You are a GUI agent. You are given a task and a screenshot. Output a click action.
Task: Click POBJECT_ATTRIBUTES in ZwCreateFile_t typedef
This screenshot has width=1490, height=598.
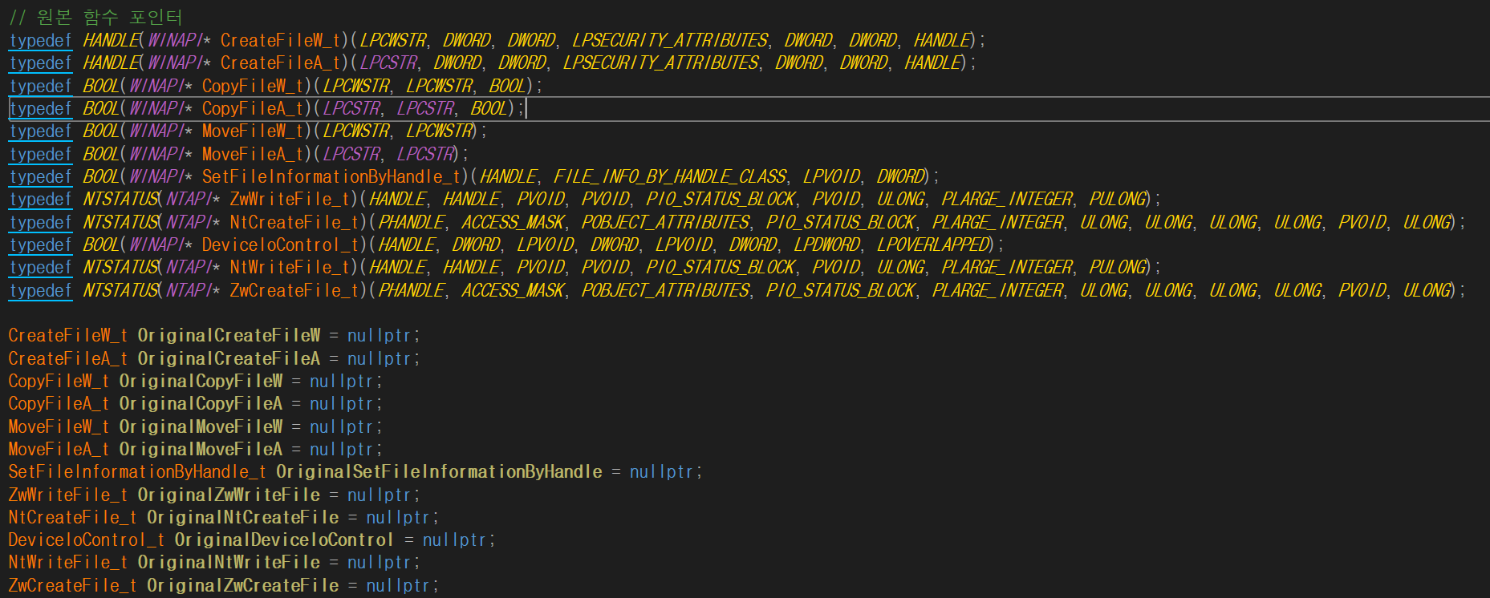tap(666, 290)
